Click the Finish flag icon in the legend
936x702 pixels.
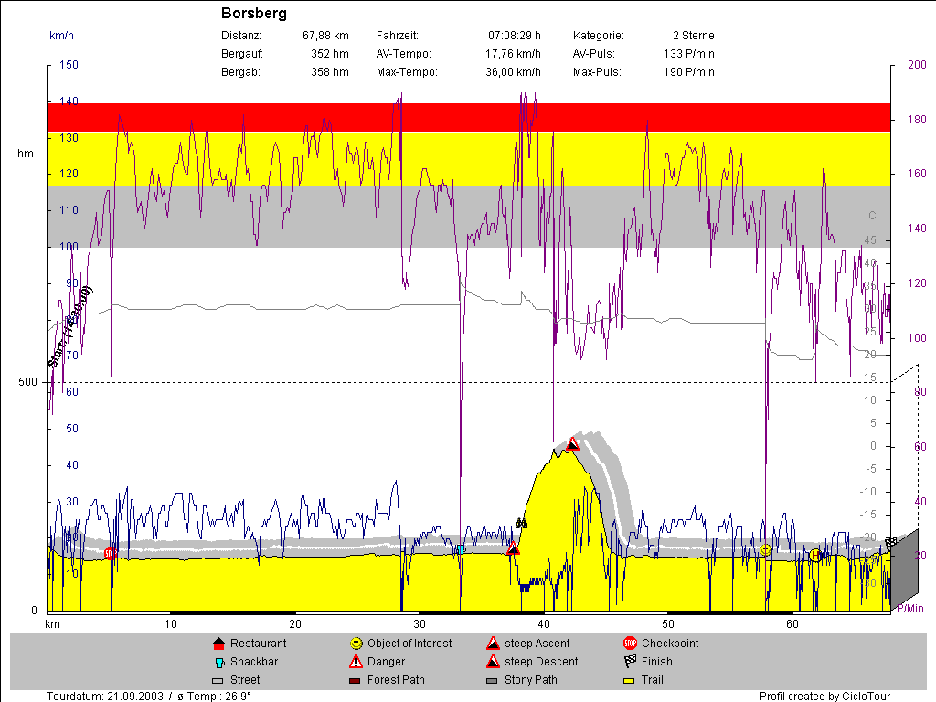click(x=630, y=662)
